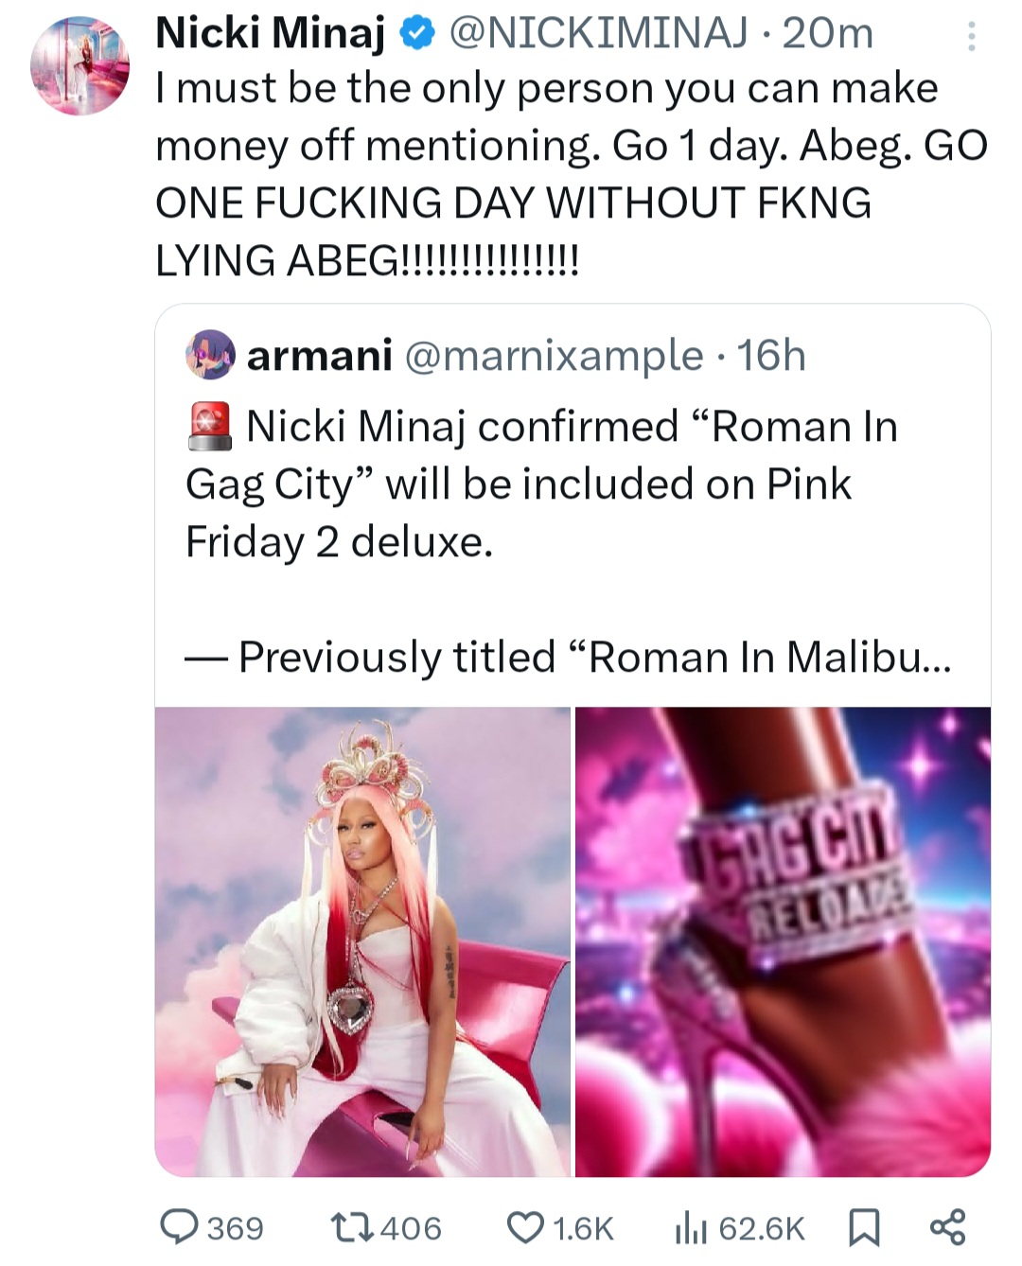Bookmark this tweet
The width and height of the screenshot is (1022, 1266).
point(863,1227)
